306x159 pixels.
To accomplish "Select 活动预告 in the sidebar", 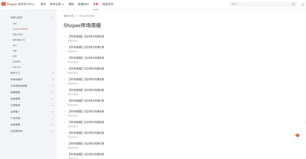I will tap(17, 62).
